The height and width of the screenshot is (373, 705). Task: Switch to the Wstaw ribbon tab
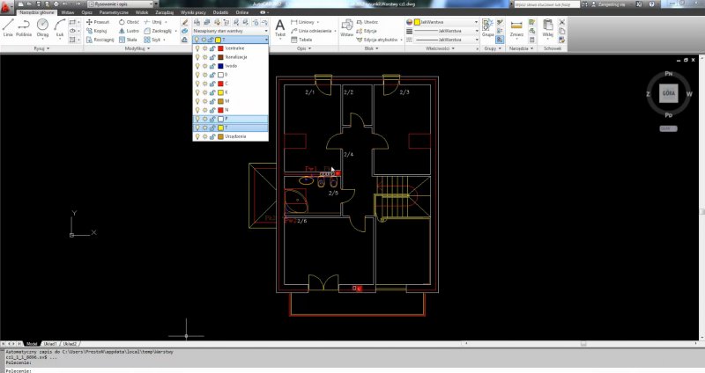(x=67, y=13)
